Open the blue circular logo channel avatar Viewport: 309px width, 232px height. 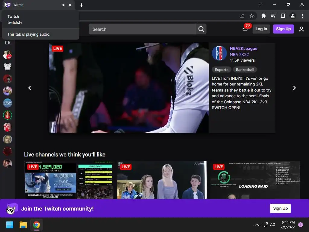pyautogui.click(x=8, y=103)
